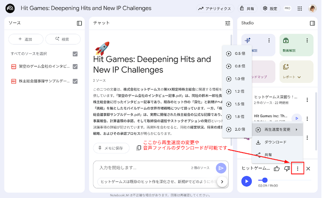Open the user profile avatar
This screenshot has width=322, height=198.
312,8
